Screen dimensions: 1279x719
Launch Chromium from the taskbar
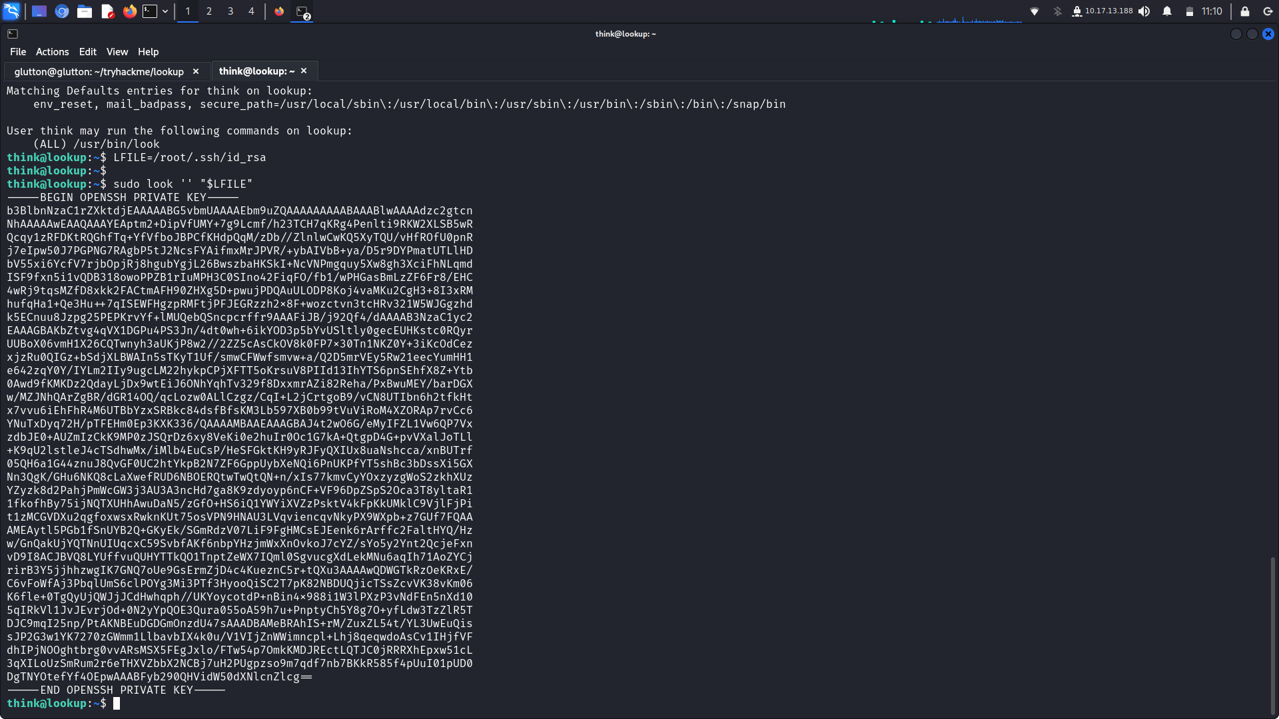tap(62, 11)
